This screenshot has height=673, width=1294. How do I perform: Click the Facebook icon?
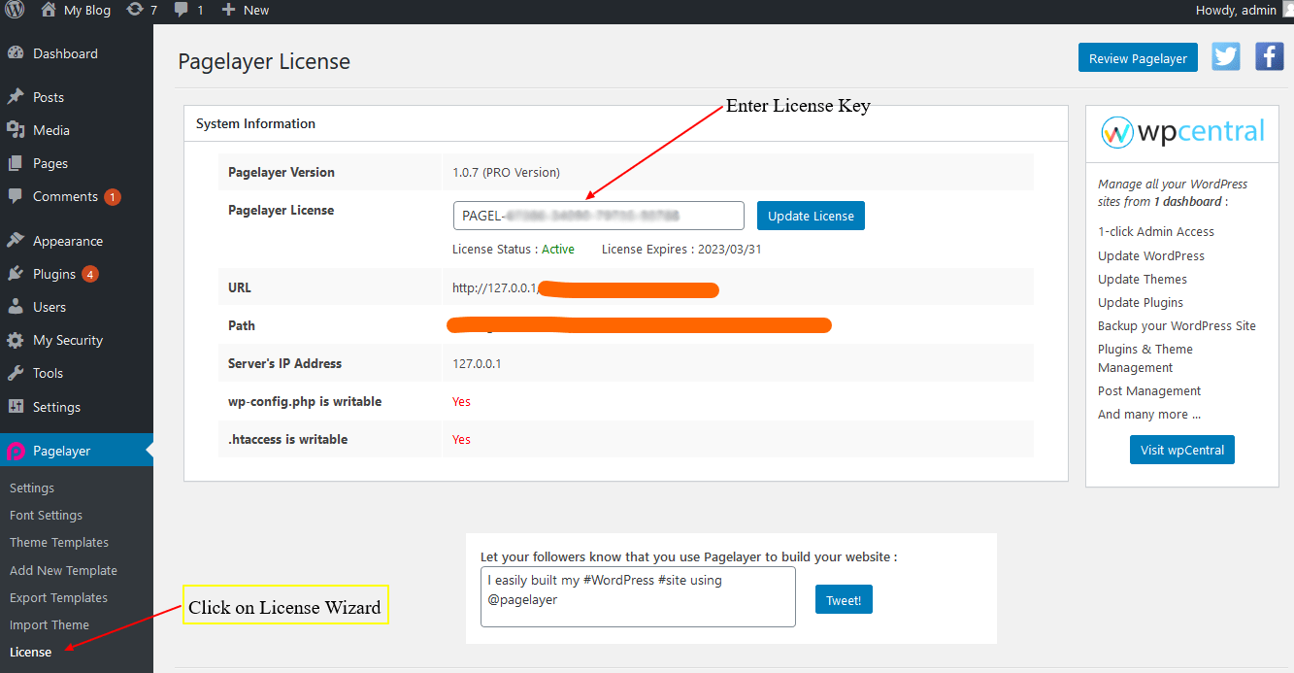tap(1269, 57)
